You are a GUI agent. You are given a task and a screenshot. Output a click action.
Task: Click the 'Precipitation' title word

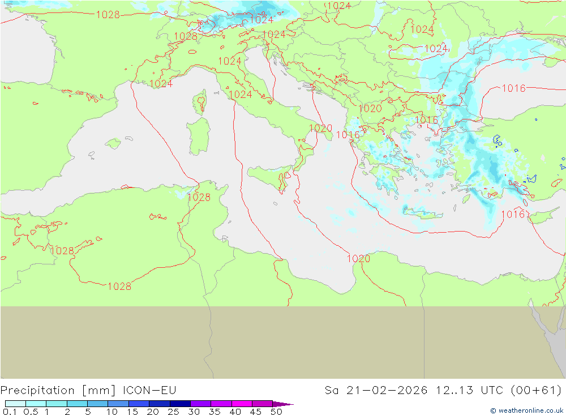pyautogui.click(x=37, y=391)
